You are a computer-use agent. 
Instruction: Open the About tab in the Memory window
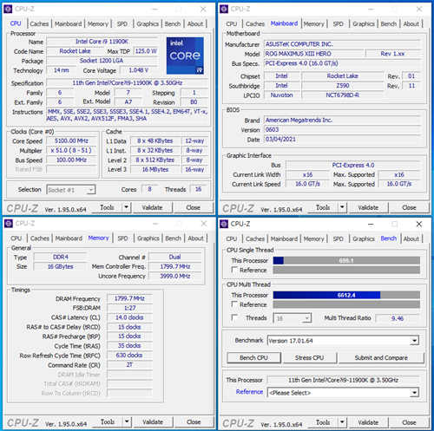(195, 238)
